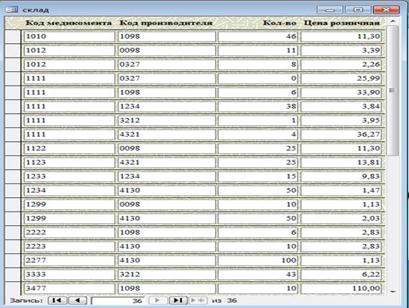The width and height of the screenshot is (409, 308).
Task: Click the record number box showing 36
Action: tap(118, 300)
